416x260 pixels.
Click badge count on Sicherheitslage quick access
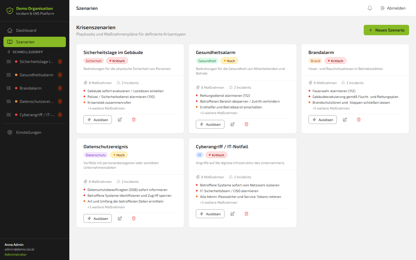[x=60, y=62]
